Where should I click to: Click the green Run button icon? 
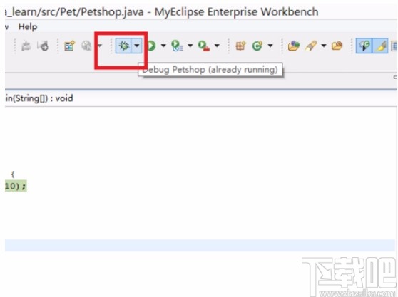coord(151,46)
